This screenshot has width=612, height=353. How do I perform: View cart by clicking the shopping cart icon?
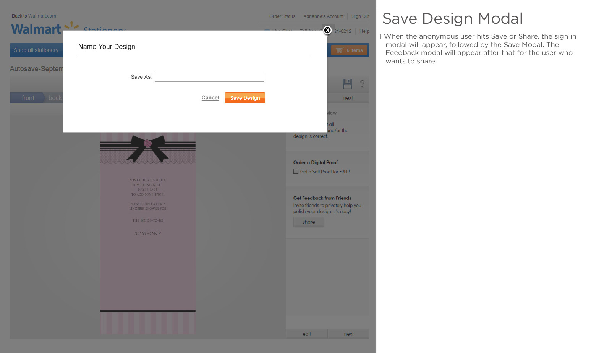(340, 50)
